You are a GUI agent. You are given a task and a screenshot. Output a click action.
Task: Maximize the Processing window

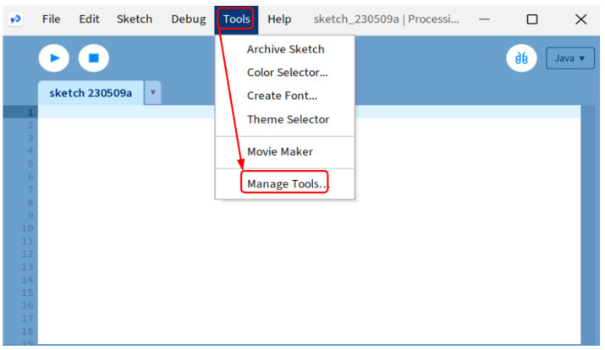pyautogui.click(x=532, y=19)
